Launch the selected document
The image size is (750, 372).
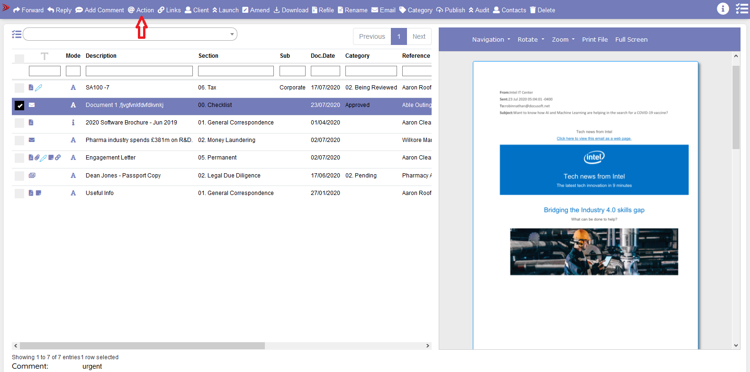[x=226, y=10]
